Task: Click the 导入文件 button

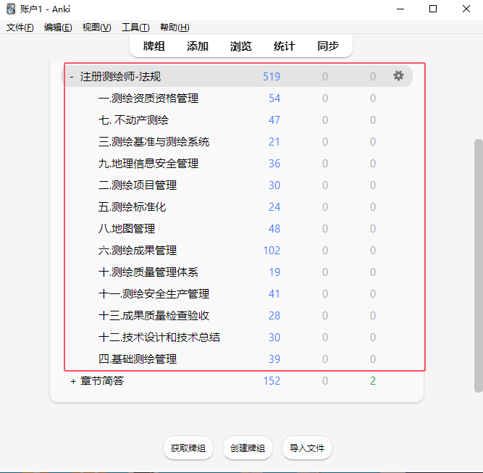Action: click(306, 448)
